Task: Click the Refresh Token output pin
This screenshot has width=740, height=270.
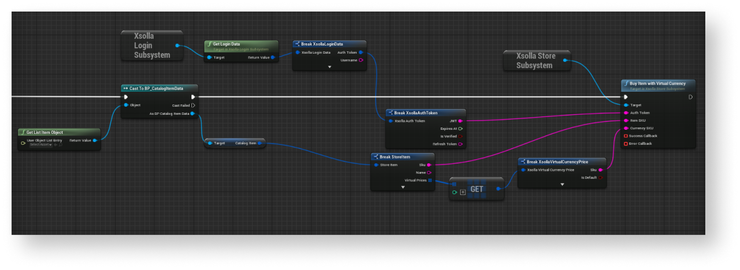Action: pyautogui.click(x=460, y=144)
